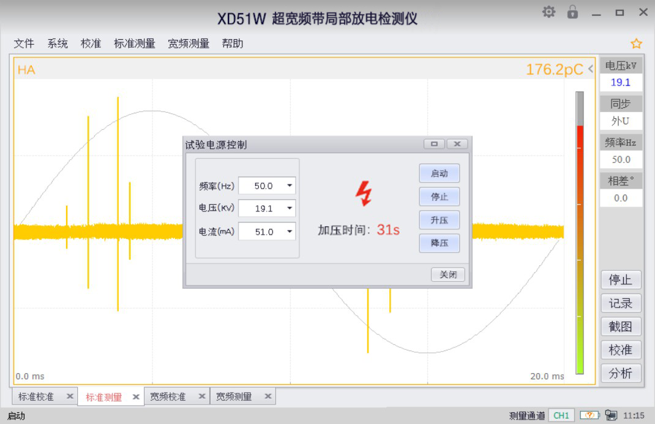This screenshot has height=424, width=655.
Task: Open the 校准 menu
Action: (91, 44)
